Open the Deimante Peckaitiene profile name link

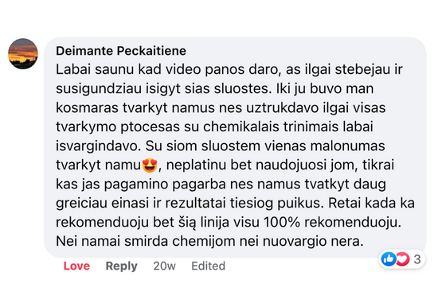click(x=121, y=51)
